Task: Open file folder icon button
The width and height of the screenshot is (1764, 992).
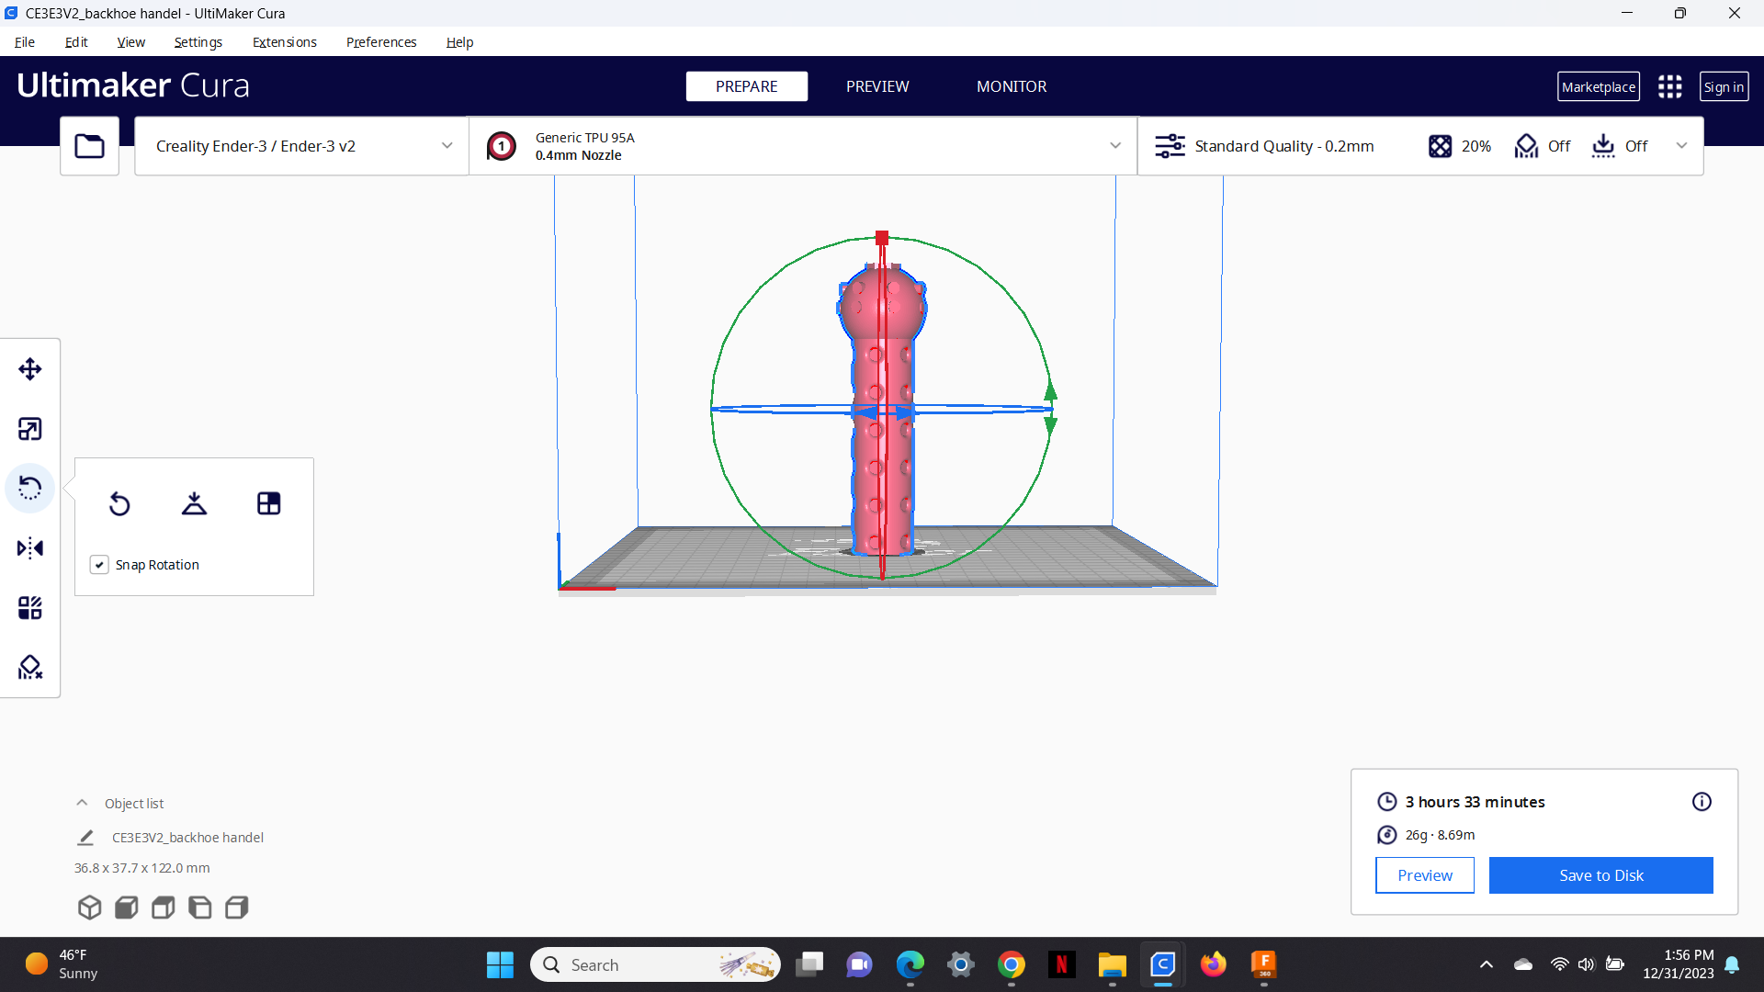Action: click(x=89, y=146)
